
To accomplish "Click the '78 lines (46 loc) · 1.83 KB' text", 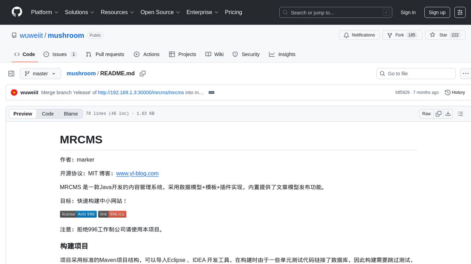I will pos(120,114).
